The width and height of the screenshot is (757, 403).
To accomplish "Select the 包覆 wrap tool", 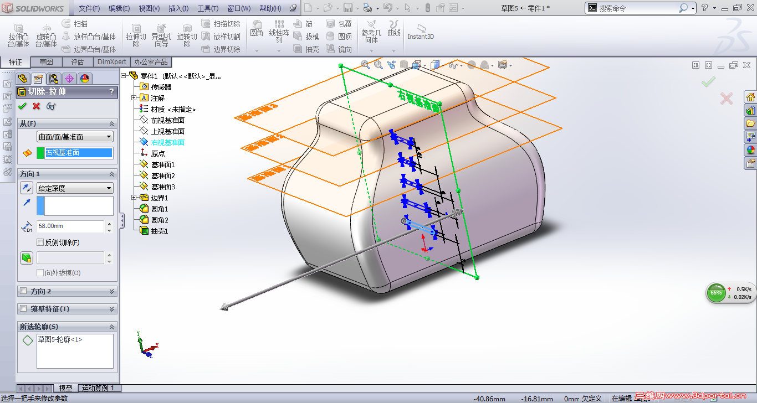I will coord(339,24).
